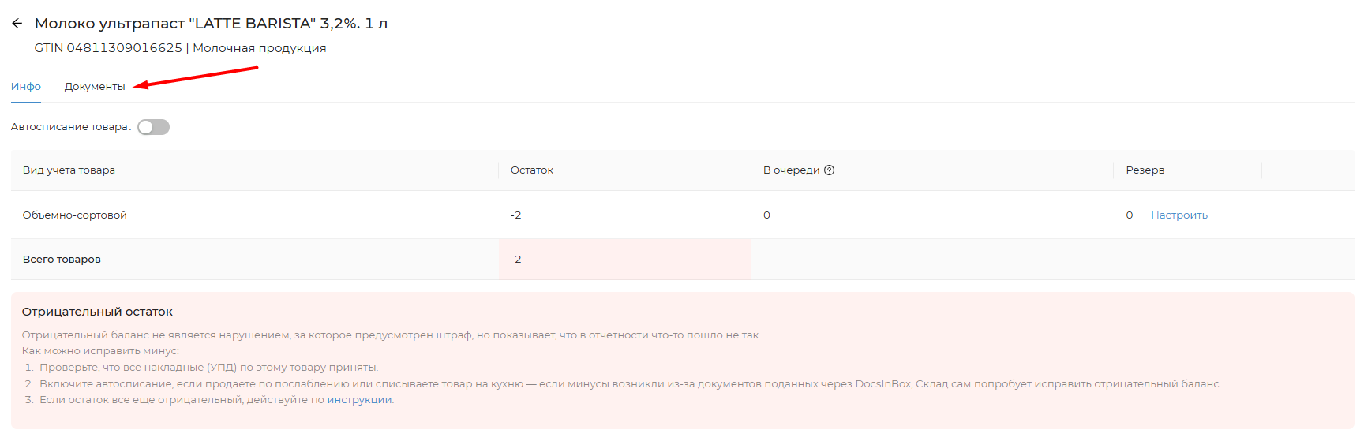Select the Объемно-сортовой row label
The width and height of the screenshot is (1364, 445).
[74, 215]
